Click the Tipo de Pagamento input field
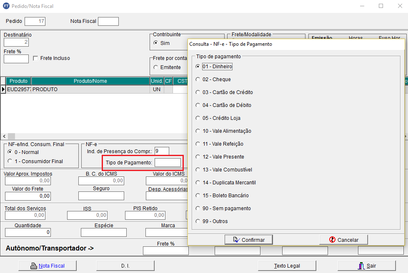 168,163
